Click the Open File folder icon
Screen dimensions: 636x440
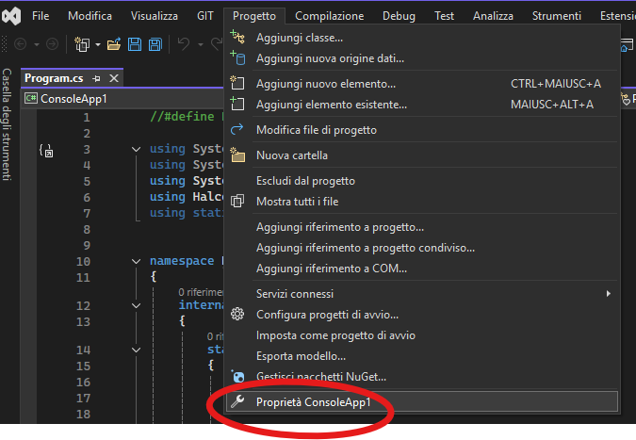[114, 44]
